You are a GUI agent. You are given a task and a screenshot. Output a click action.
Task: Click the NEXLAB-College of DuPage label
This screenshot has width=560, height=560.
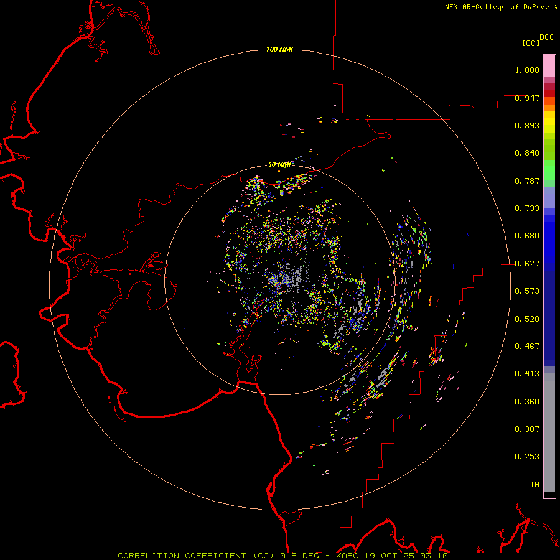pyautogui.click(x=497, y=7)
